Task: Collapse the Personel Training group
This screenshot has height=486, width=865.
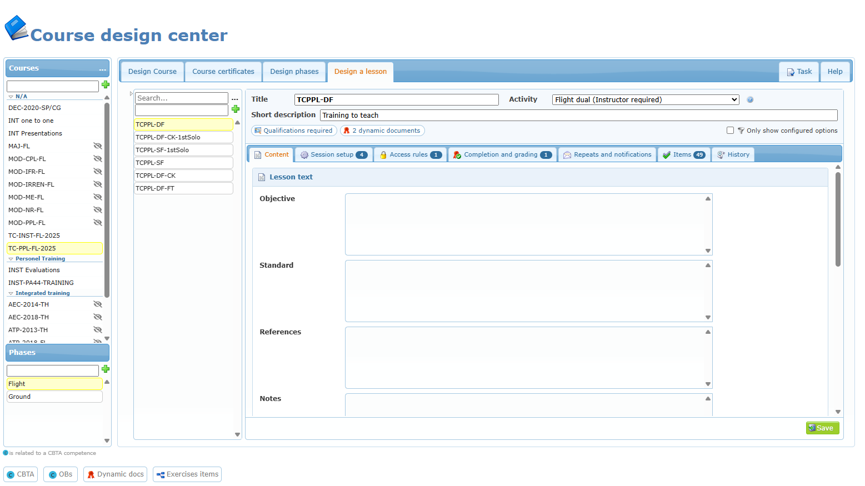Action: [11, 259]
